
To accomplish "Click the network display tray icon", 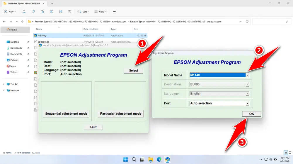I will (266, 159).
